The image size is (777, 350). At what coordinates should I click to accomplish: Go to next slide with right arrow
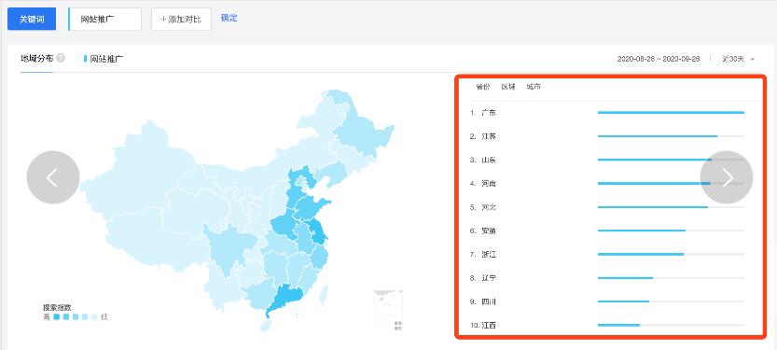(x=727, y=177)
